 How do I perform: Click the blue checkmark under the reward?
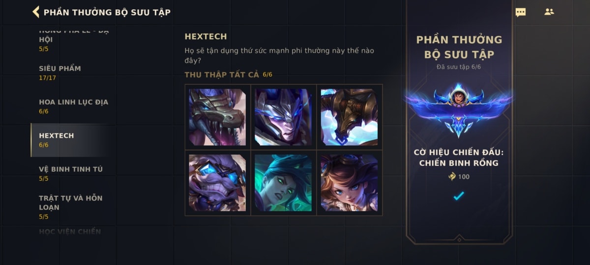coord(459,196)
